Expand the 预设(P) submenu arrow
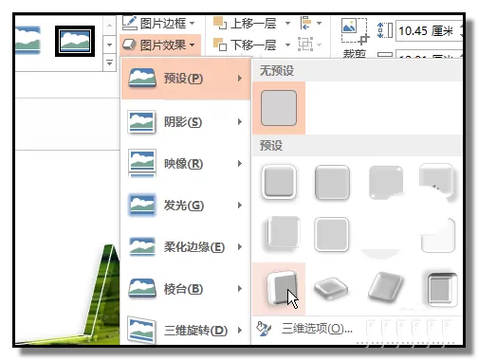 tap(240, 79)
